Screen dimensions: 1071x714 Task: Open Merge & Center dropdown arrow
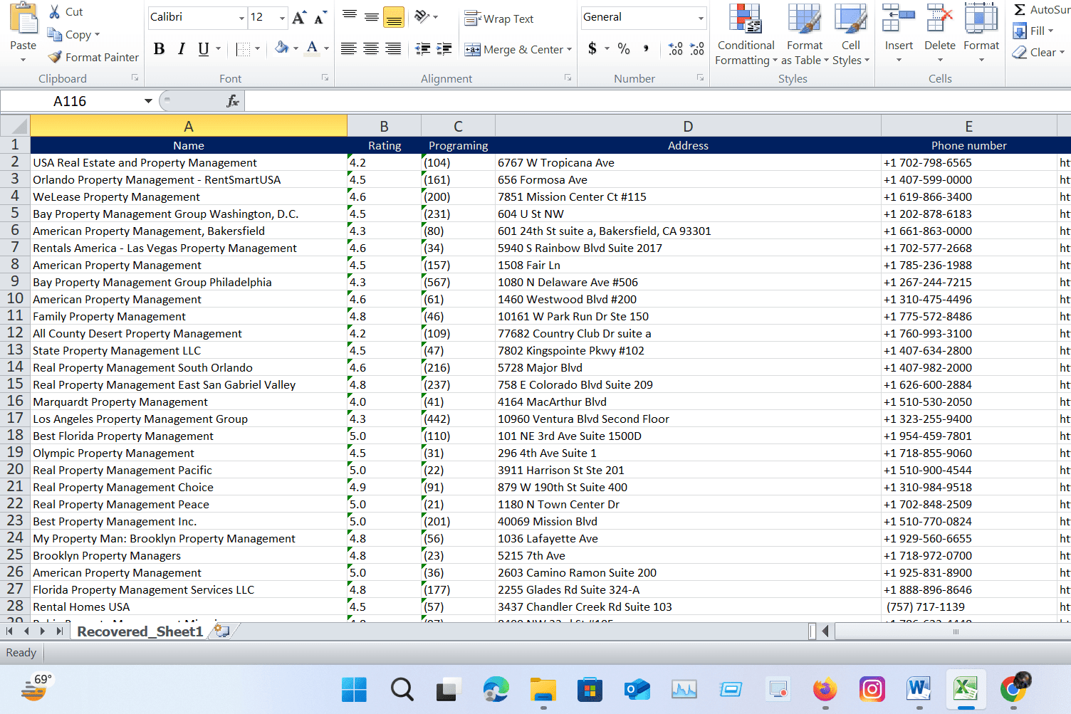tap(569, 49)
